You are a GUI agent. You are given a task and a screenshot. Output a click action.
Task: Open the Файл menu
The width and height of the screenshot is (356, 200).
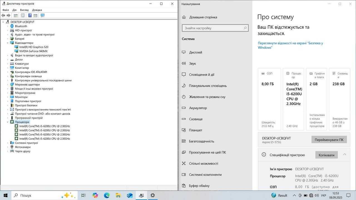(6, 10)
